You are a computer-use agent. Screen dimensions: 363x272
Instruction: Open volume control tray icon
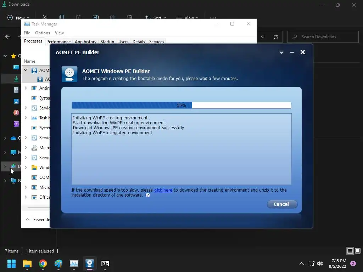click(x=320, y=263)
